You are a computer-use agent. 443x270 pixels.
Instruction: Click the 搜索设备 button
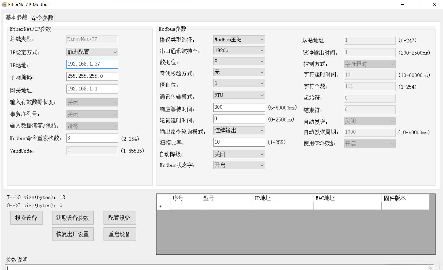[x=26, y=218]
